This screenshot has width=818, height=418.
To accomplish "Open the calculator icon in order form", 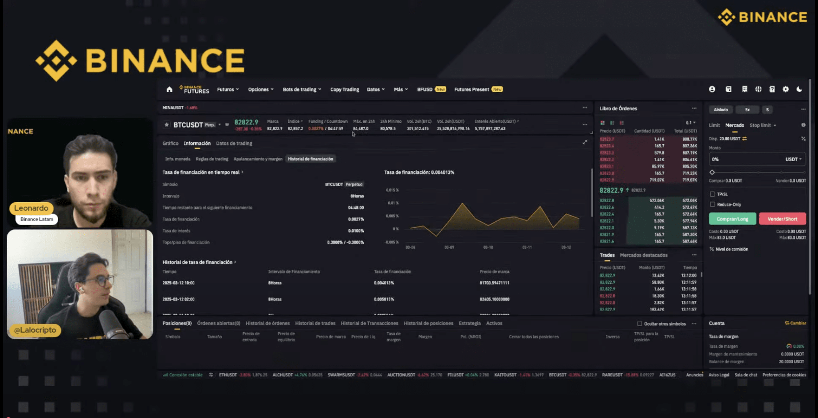I will [803, 139].
